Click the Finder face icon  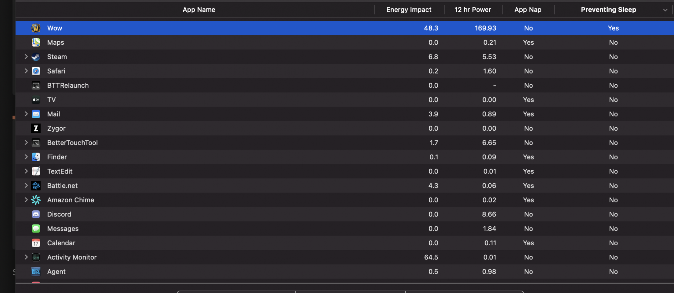click(x=36, y=157)
